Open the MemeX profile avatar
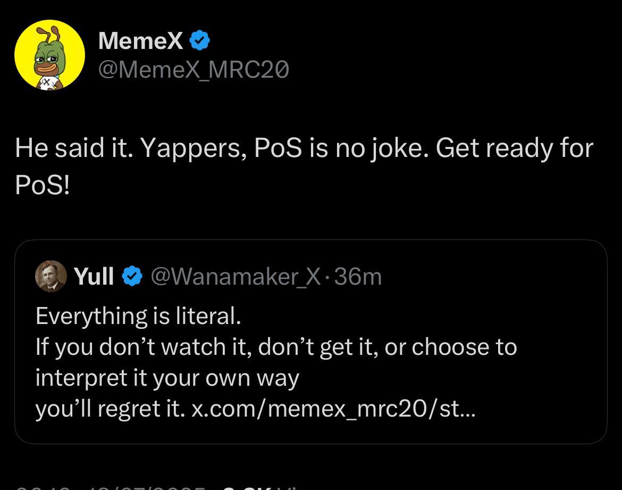 tap(49, 55)
